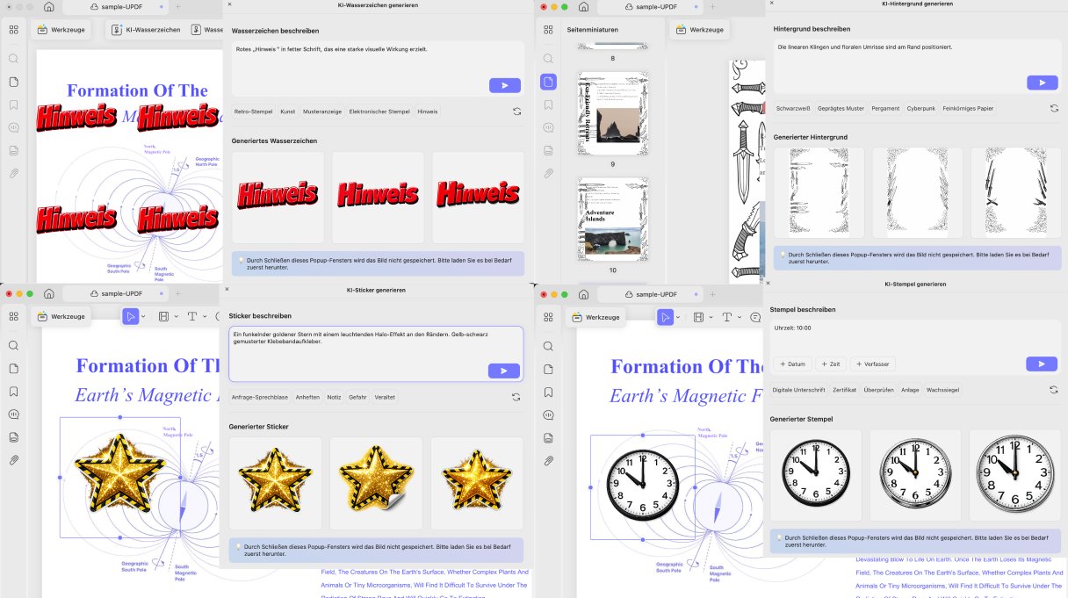Send the watermark description prompt
This screenshot has width=1068, height=598.
click(504, 85)
